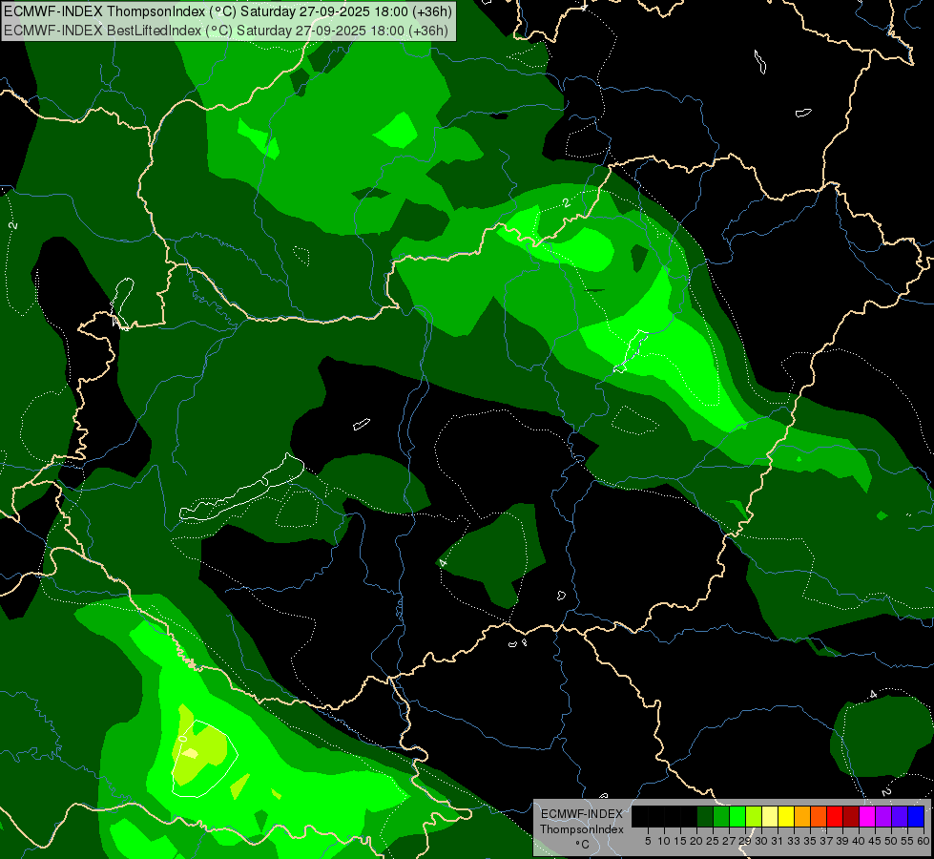
Task: Click the BestLiftedIndex title line in header
Action: click(226, 31)
